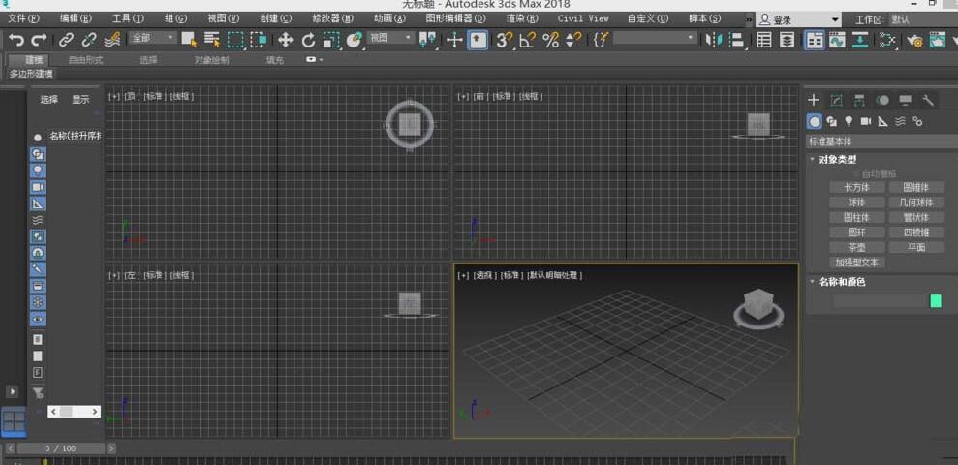
Task: Toggle the Percent Snap button
Action: coord(550,40)
